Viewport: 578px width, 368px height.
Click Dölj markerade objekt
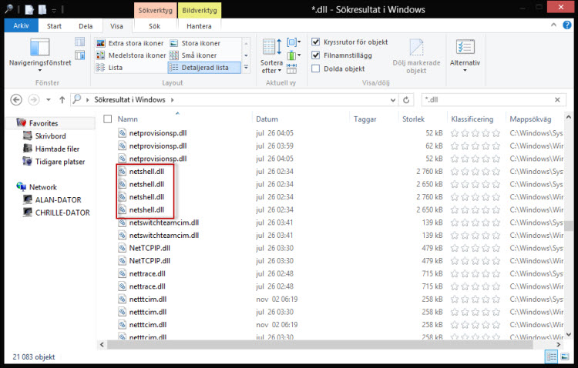416,56
